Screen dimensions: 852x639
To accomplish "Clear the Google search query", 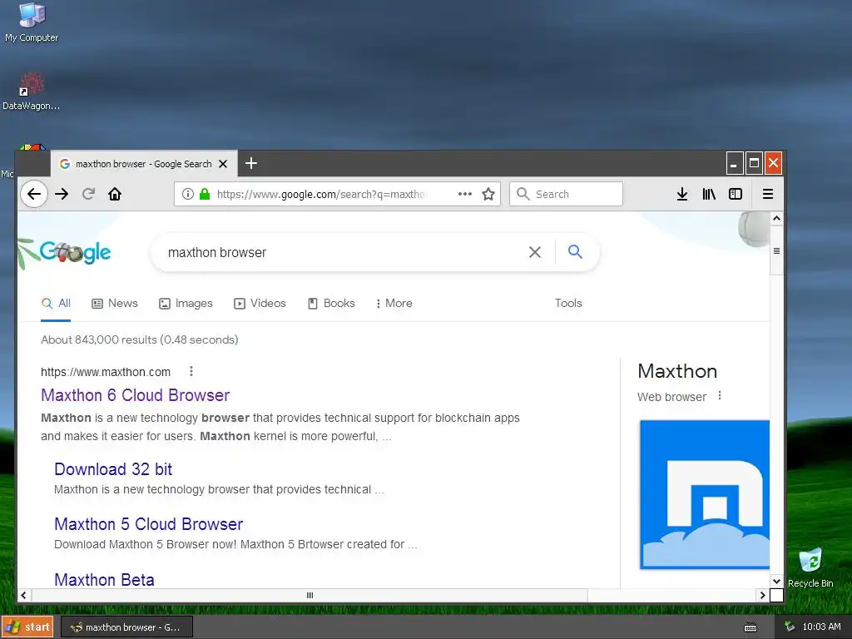I will (535, 252).
